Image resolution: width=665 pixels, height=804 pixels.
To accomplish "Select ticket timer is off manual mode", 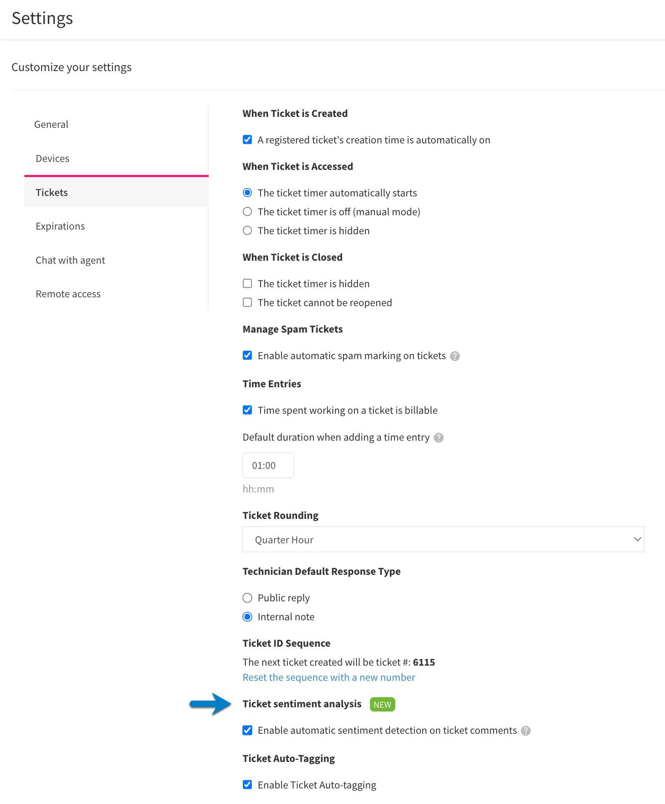I will tap(247, 212).
